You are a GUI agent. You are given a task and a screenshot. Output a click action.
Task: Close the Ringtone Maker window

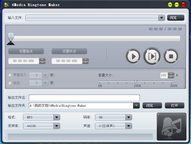[x=183, y=5]
